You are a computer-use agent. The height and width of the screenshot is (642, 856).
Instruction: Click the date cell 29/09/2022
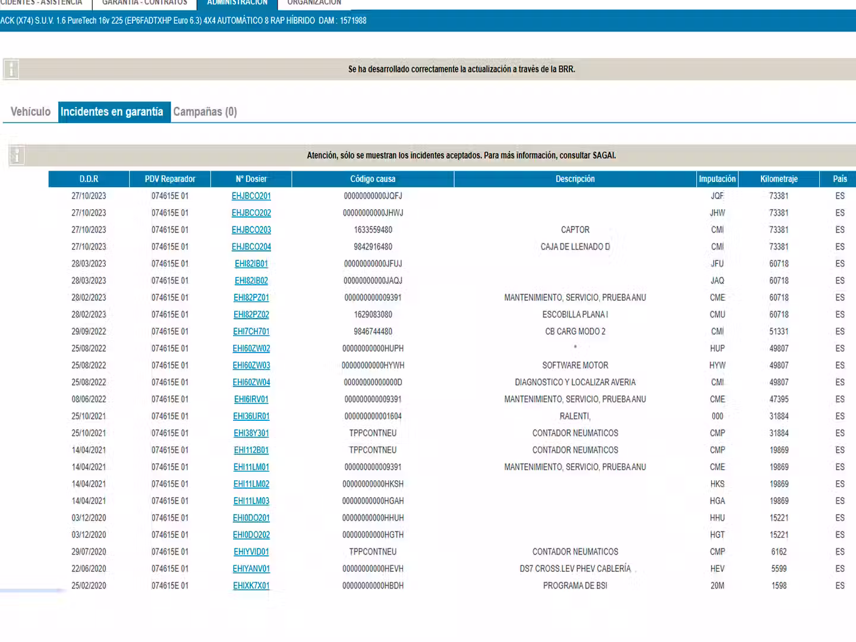pos(89,332)
